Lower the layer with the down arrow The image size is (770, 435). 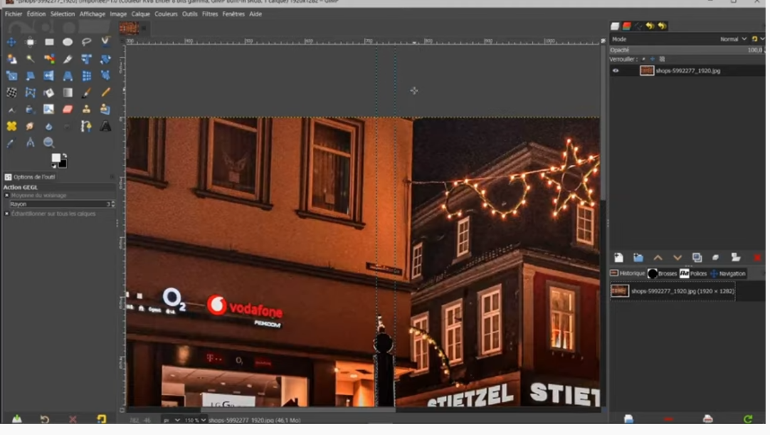click(x=677, y=258)
